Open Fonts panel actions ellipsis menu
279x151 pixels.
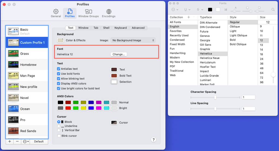[x=175, y=9]
